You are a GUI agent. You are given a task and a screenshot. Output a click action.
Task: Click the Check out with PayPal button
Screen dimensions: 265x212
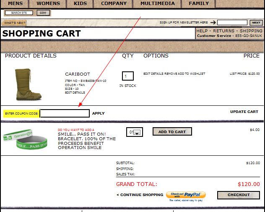[x=186, y=195]
